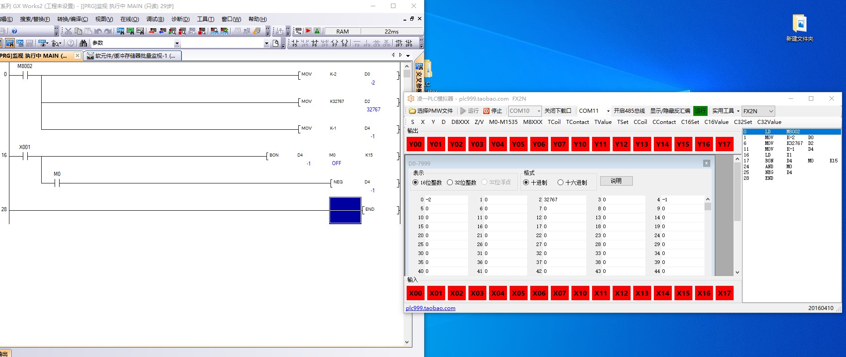Image resolution: width=846 pixels, height=357 pixels.
Task: Switch to 软元件/缓冲存储器批量监视 tab
Action: (x=133, y=56)
